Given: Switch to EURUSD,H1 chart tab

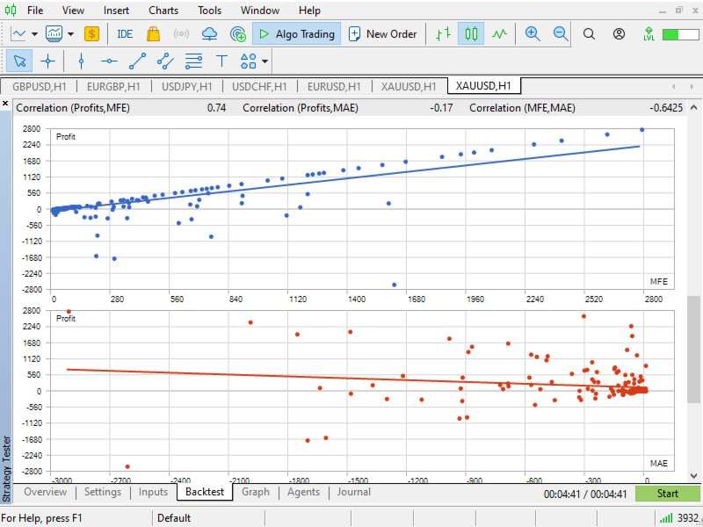Looking at the screenshot, I should (x=334, y=86).
